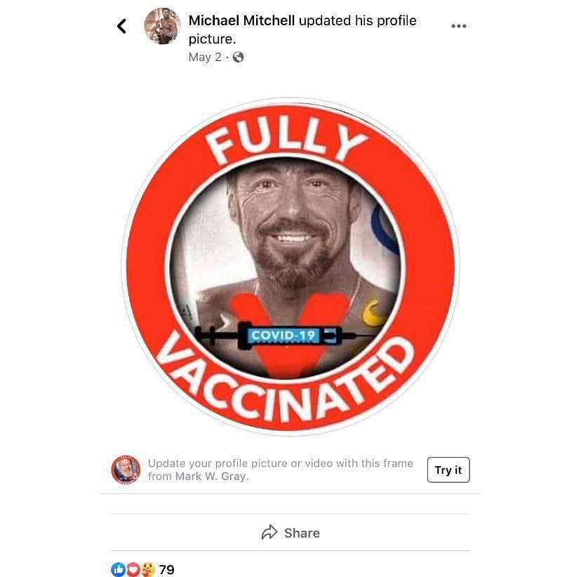The image size is (581, 577).
Task: Click the yellow Care reaction icon
Action: [148, 569]
